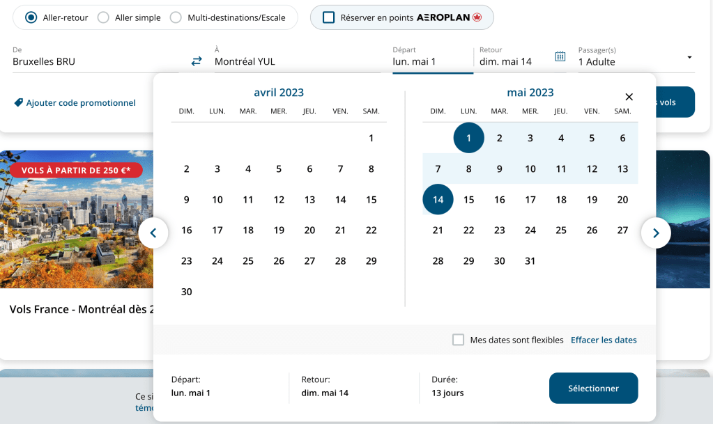The height and width of the screenshot is (424, 713).
Task: Advance calendar to next month
Action: coord(655,233)
